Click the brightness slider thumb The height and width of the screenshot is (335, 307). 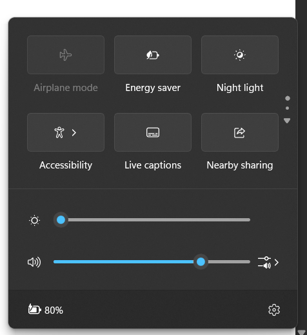pyautogui.click(x=61, y=220)
